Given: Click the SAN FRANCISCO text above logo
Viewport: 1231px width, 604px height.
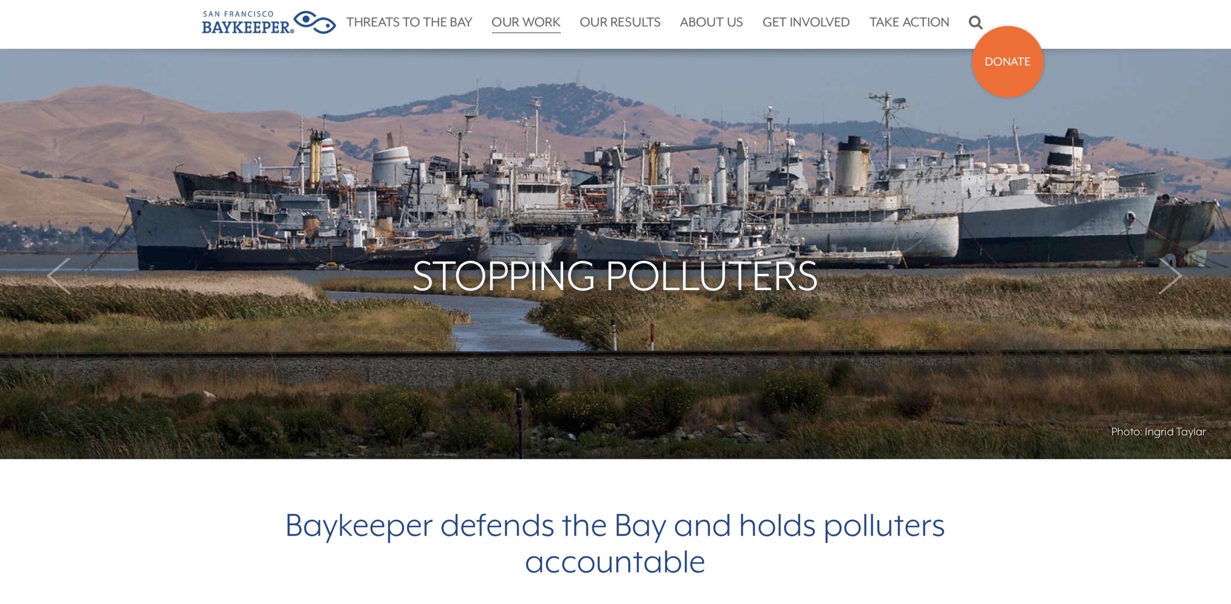Looking at the screenshot, I should click(238, 14).
